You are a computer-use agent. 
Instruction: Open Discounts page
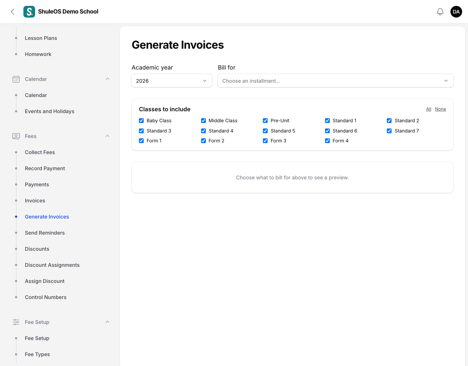[37, 249]
